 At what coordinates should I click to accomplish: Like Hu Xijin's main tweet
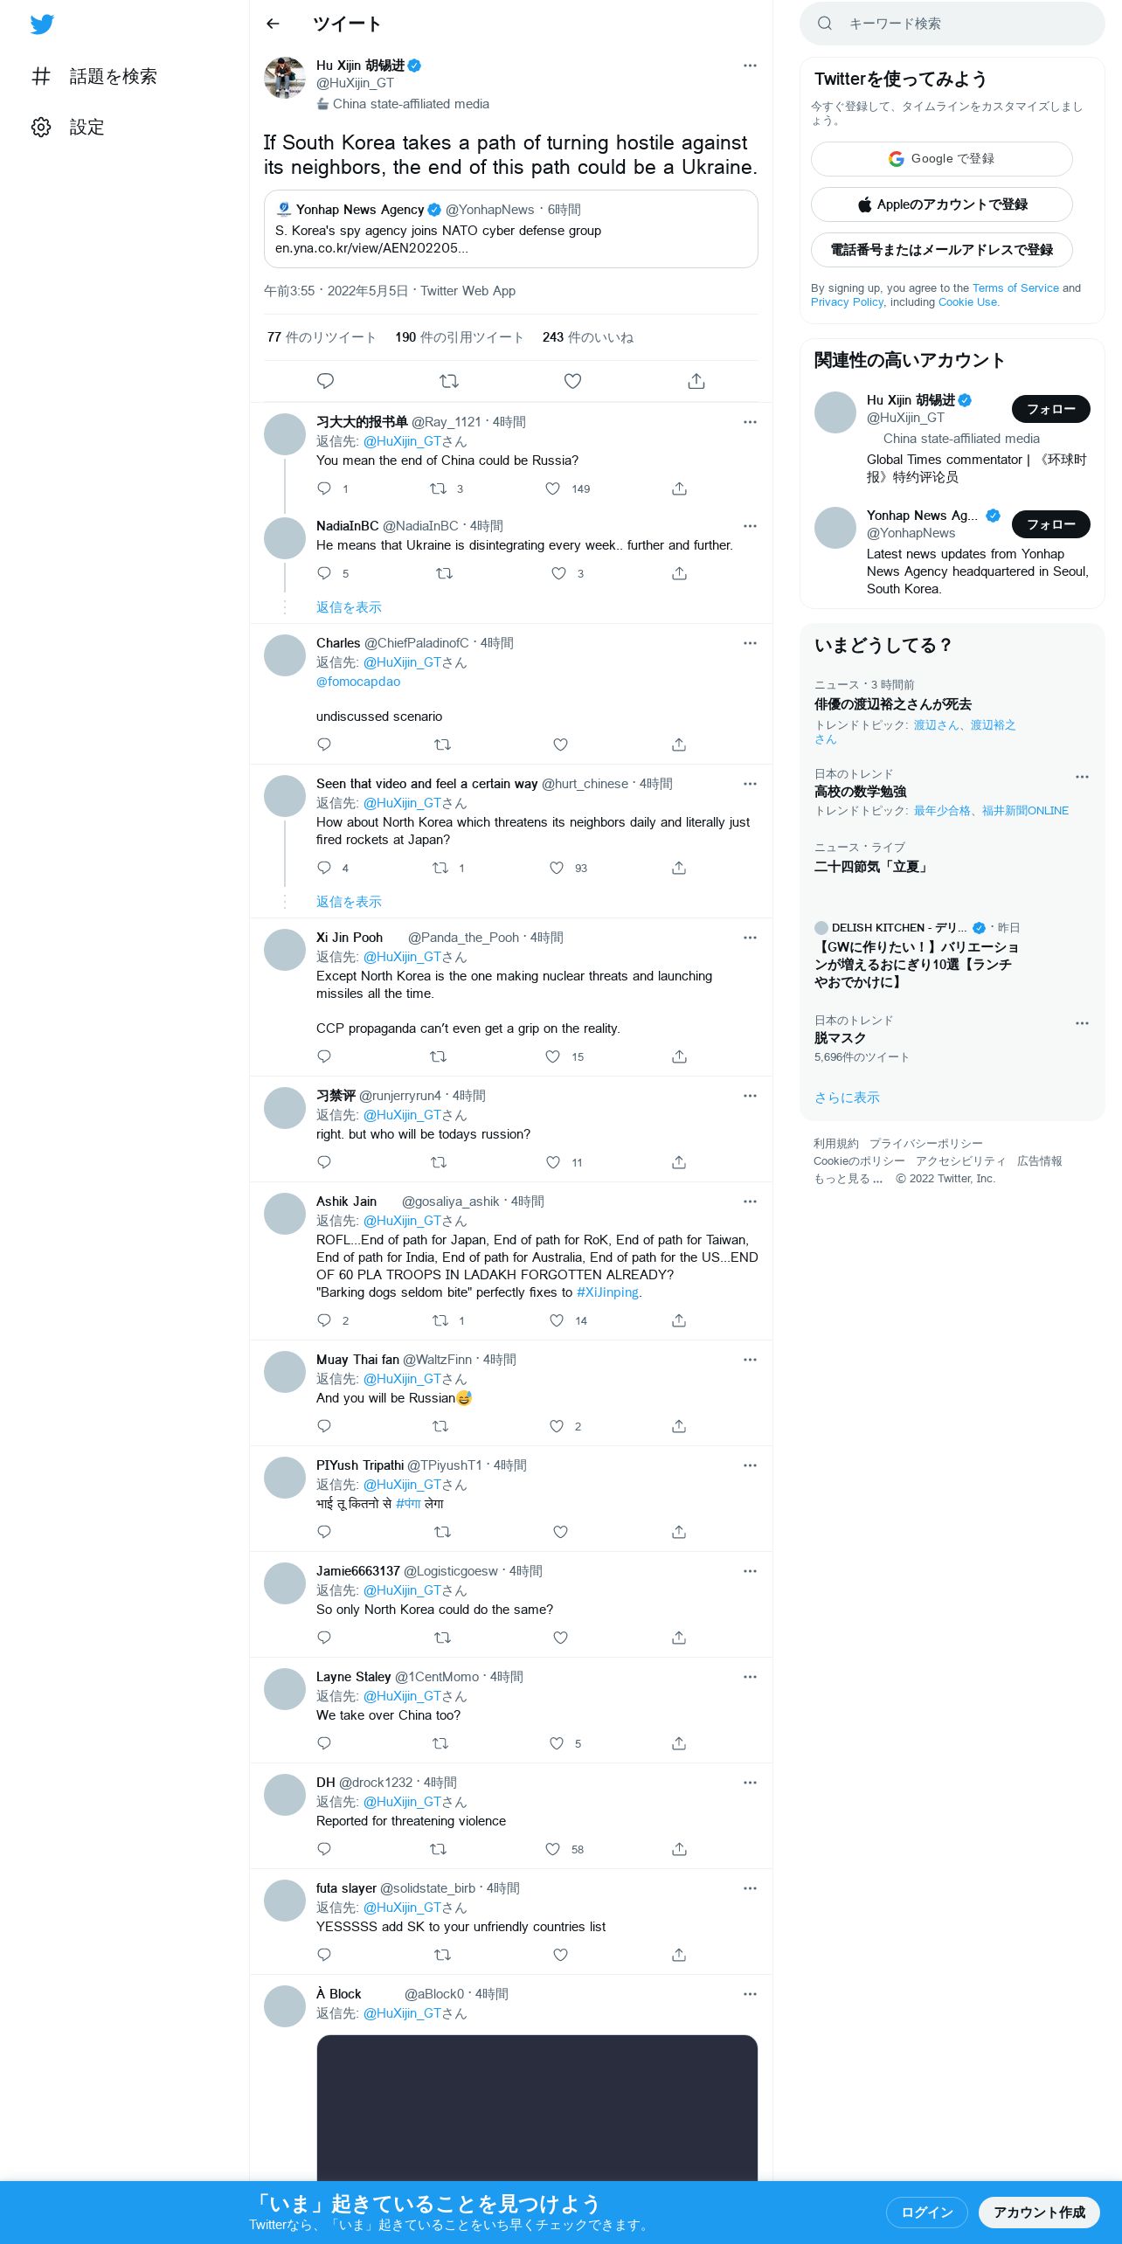pos(572,381)
